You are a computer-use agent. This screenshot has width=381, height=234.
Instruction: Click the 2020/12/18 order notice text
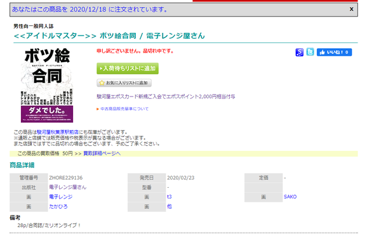pyautogui.click(x=90, y=10)
